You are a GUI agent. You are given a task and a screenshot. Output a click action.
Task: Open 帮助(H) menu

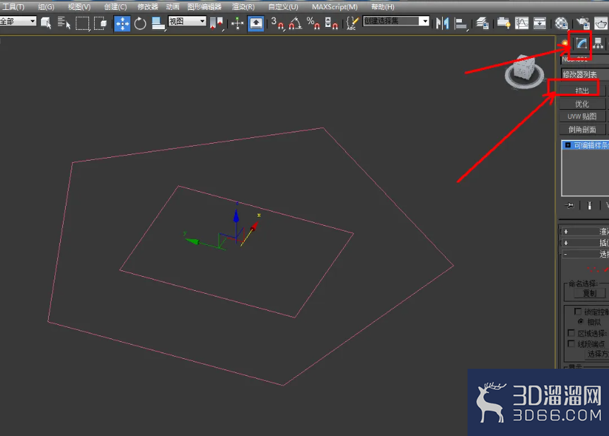(383, 7)
